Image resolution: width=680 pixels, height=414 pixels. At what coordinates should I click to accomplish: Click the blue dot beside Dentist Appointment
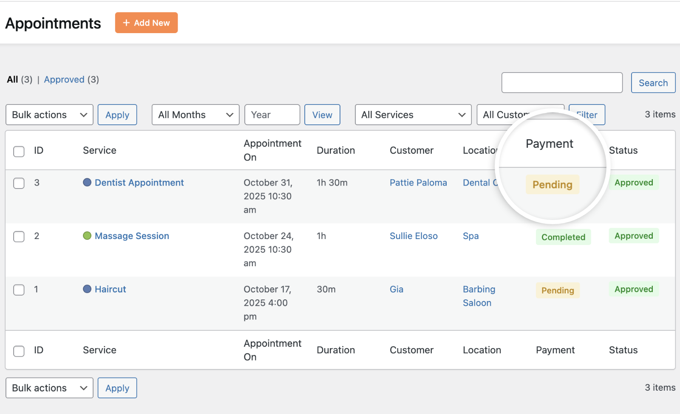(87, 183)
